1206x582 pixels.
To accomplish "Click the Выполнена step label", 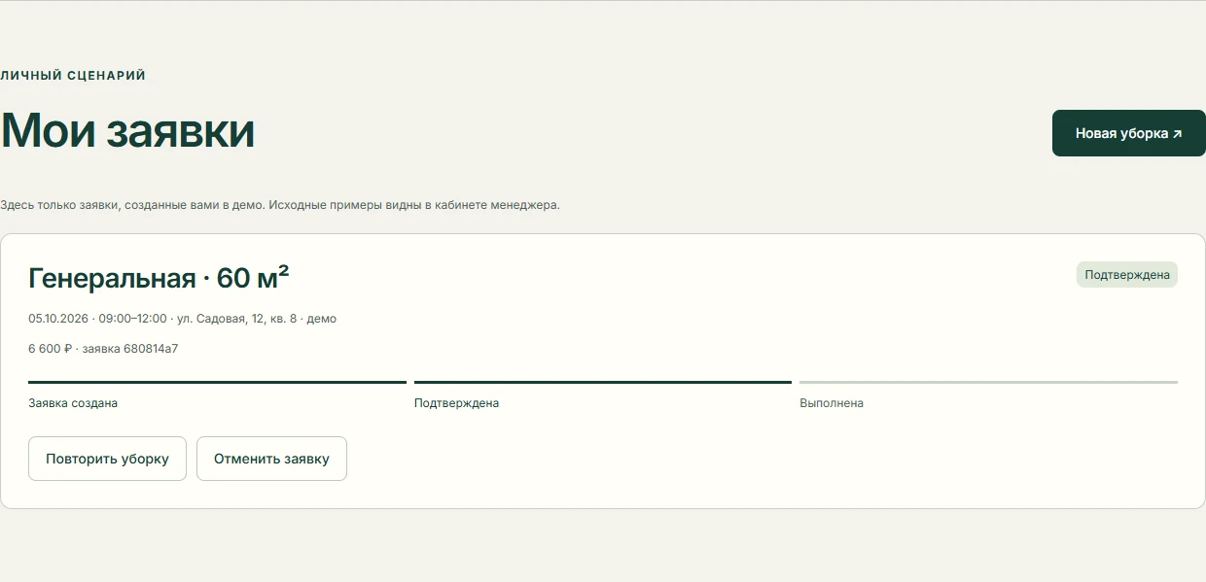I will (x=832, y=402).
